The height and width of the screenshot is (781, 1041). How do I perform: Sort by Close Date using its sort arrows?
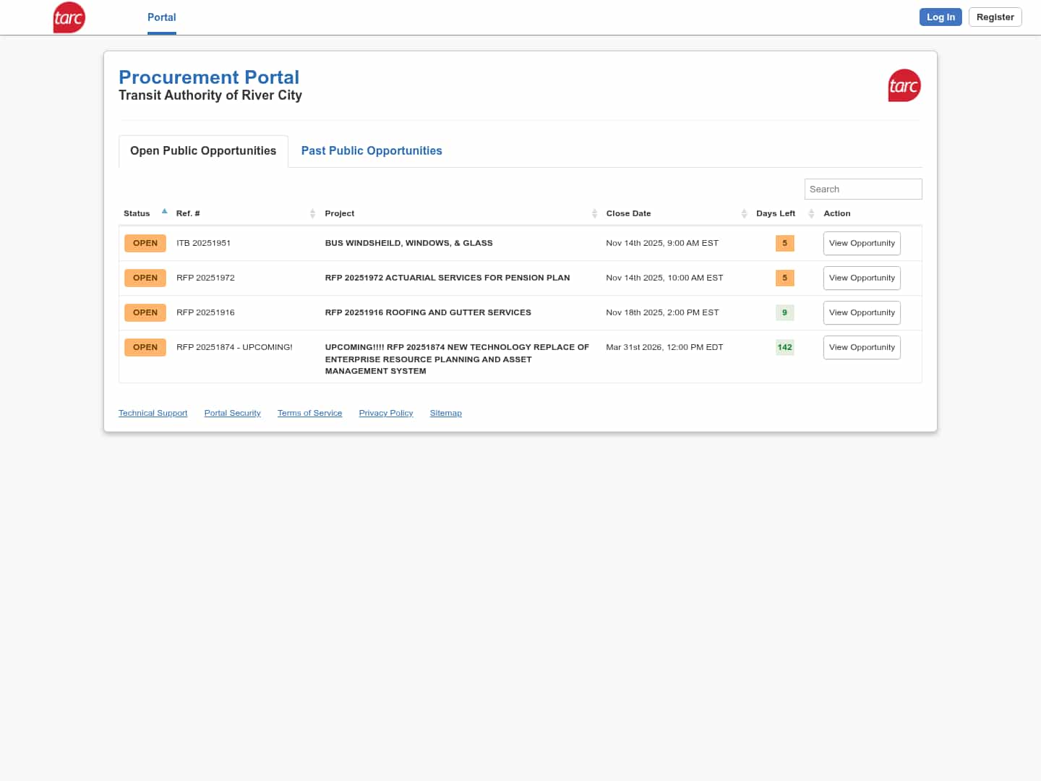744,213
